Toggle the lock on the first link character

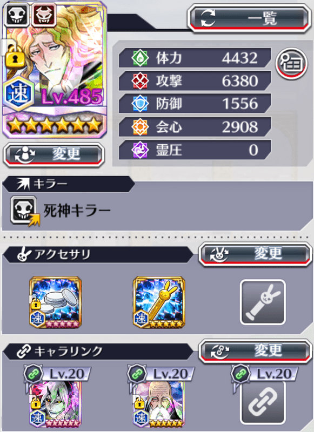(36, 403)
